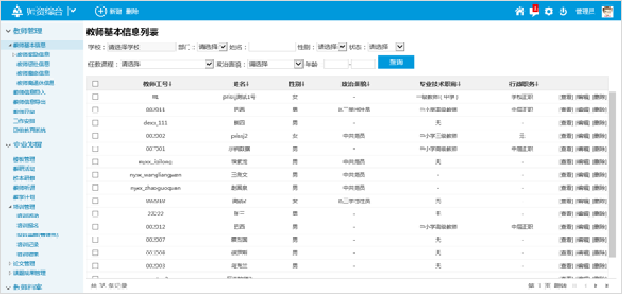The image size is (622, 294).
Task: Click the home icon in top bar
Action: click(x=519, y=11)
